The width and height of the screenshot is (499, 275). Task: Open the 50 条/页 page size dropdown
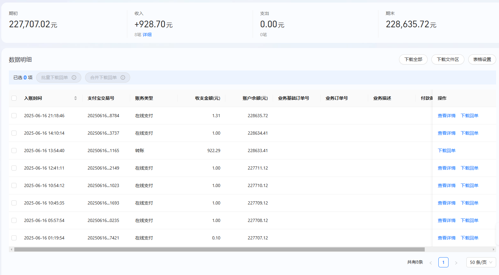[x=481, y=262]
